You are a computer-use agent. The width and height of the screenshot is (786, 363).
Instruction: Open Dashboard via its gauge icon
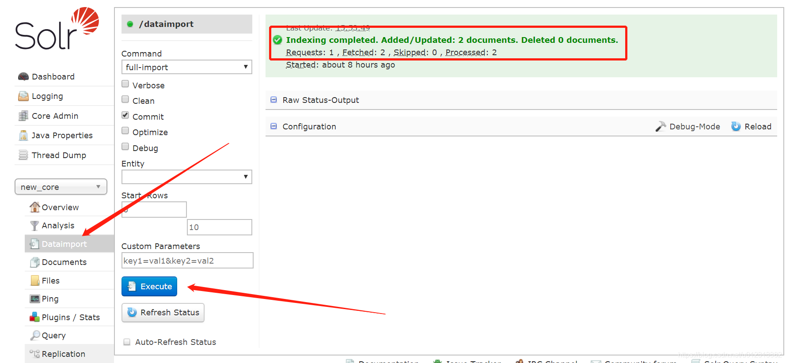coord(23,76)
